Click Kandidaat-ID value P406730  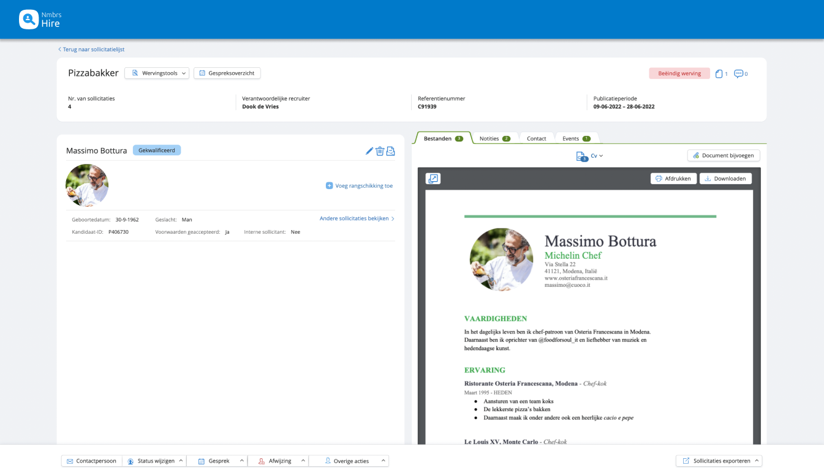point(118,232)
